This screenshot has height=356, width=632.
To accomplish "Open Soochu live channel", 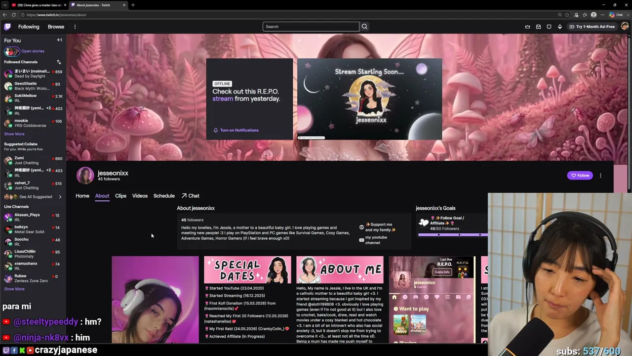I will click(33, 241).
